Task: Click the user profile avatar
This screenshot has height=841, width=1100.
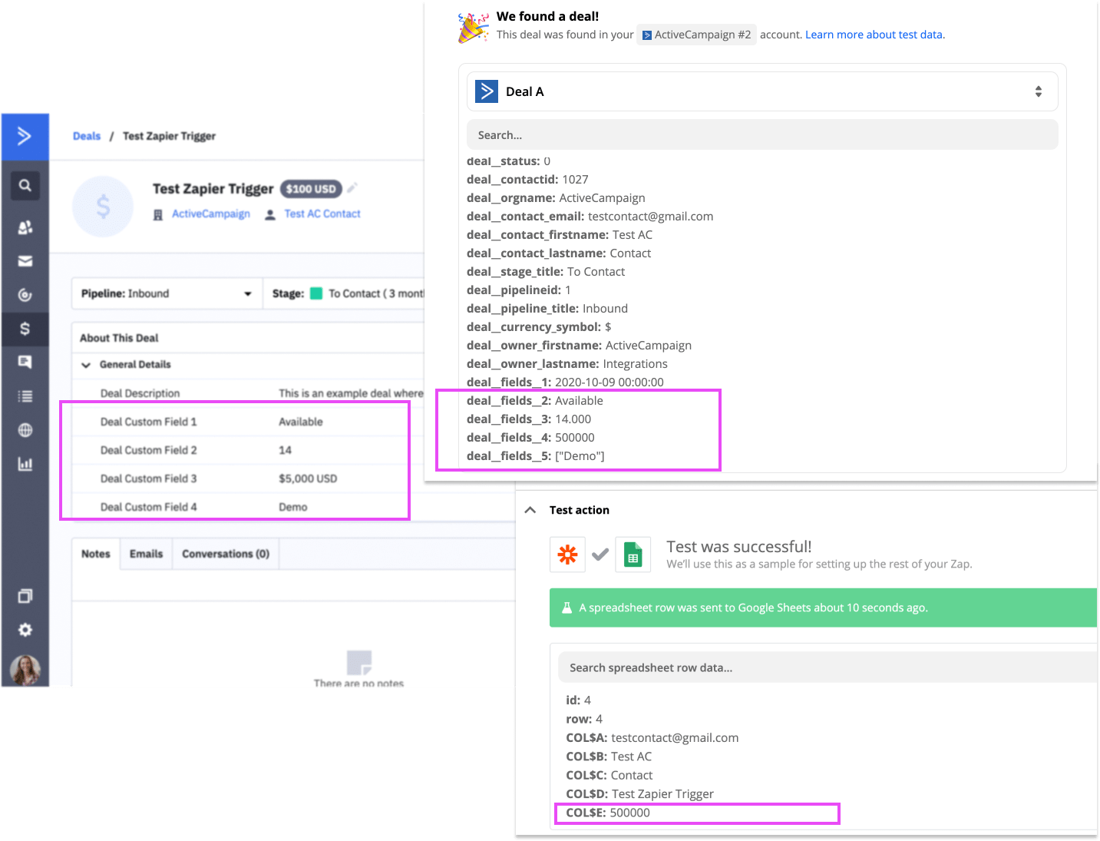Action: tap(25, 670)
